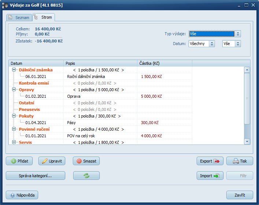The image size is (259, 205).
Task: Click the Export button
Action: point(210,161)
